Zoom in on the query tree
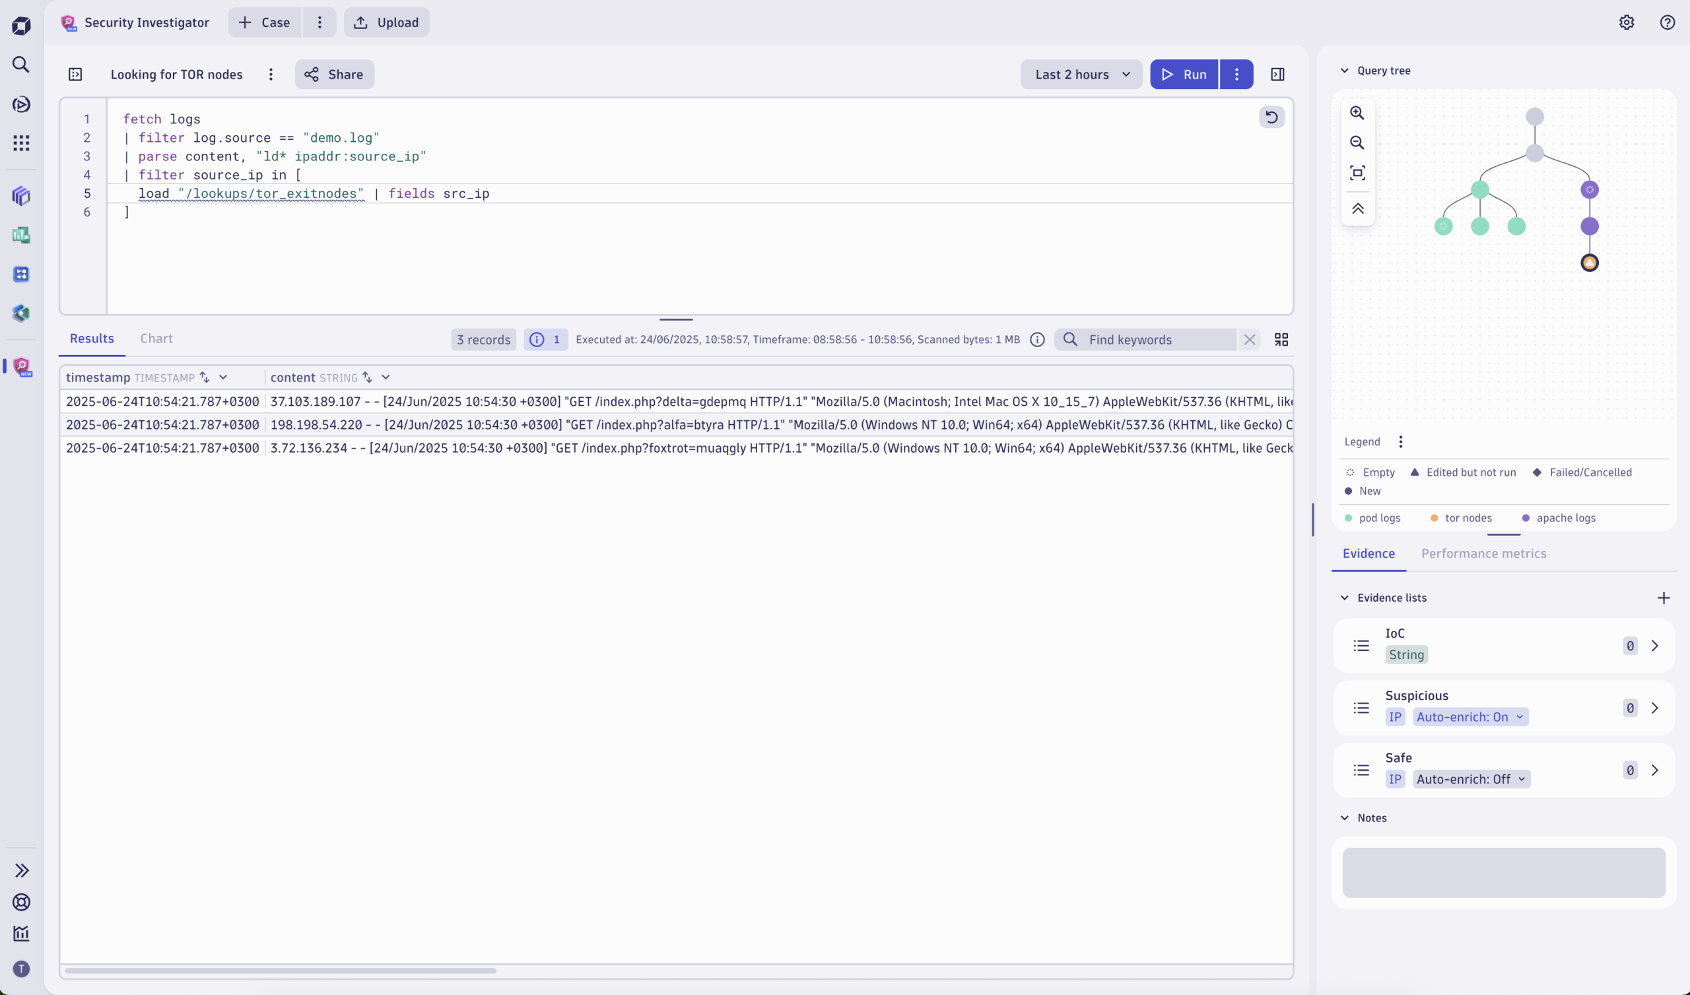Image resolution: width=1690 pixels, height=995 pixels. tap(1357, 113)
